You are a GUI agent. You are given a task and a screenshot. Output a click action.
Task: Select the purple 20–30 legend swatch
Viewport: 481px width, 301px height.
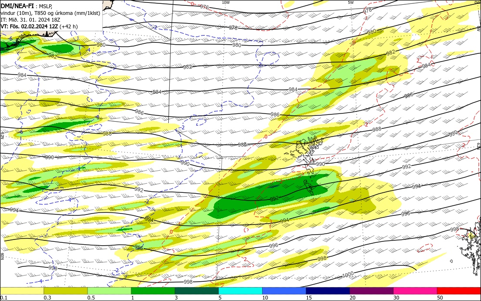click(x=371, y=291)
